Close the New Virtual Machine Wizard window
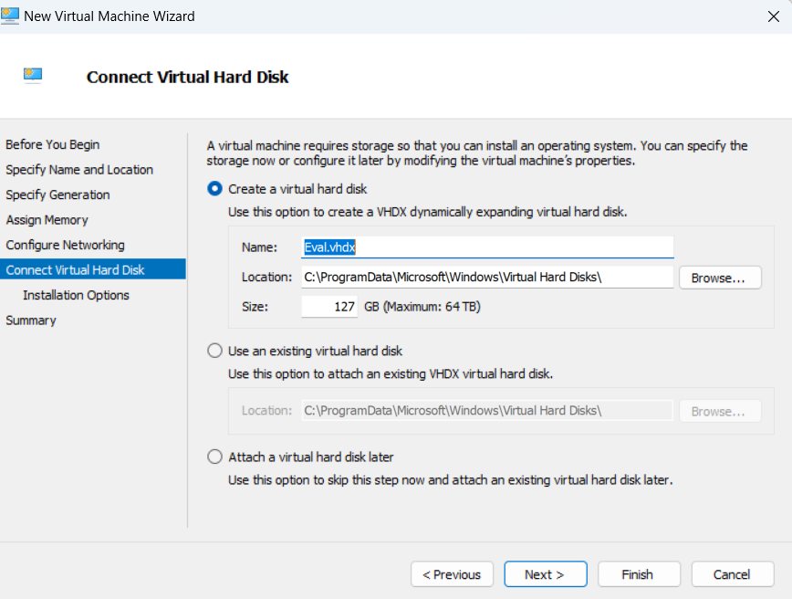Screen dimensions: 792x599 coord(774,16)
